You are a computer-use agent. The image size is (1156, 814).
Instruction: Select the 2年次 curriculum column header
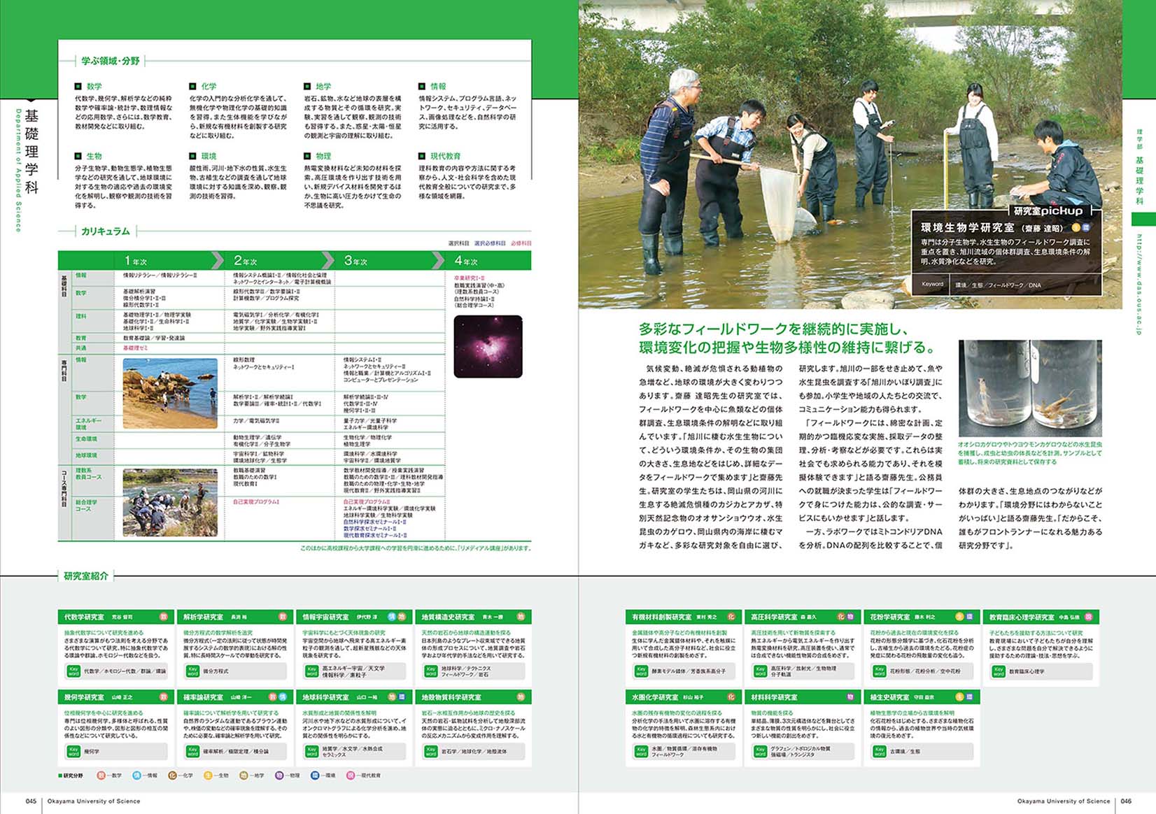coord(279,261)
